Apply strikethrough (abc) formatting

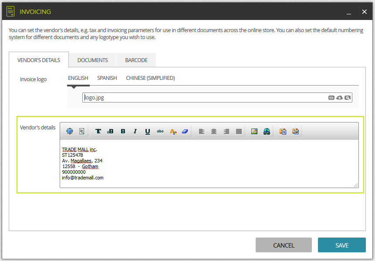pyautogui.click(x=160, y=131)
